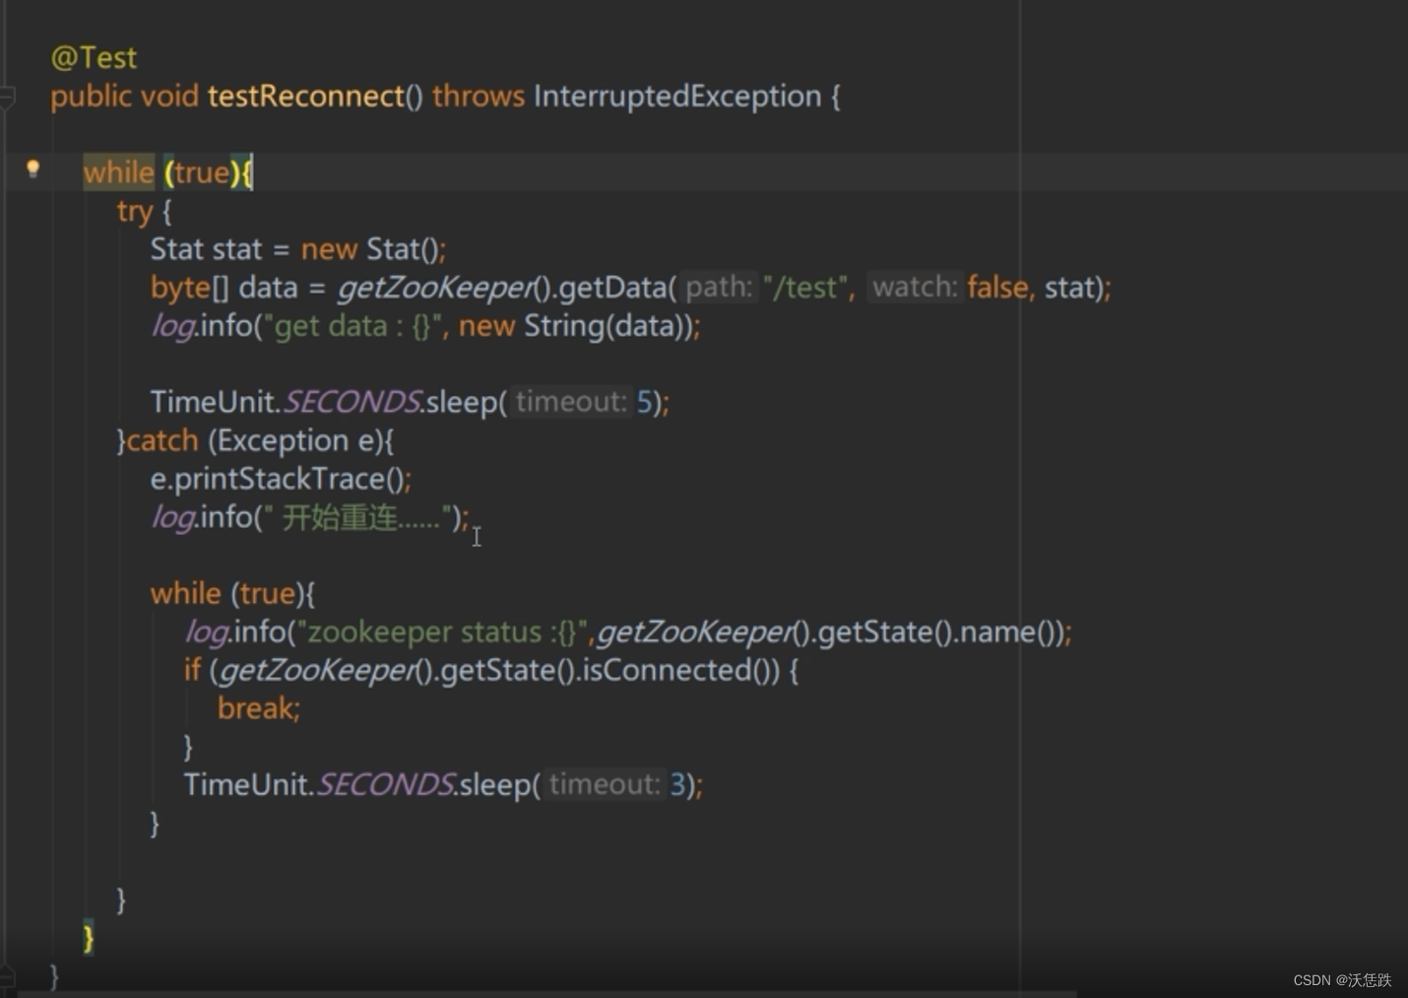Click inner 'while' keyword inside catch block
This screenshot has width=1408, height=998.
click(185, 594)
